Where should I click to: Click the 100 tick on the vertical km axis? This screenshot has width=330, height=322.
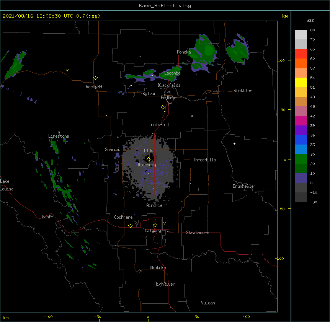pos(281,60)
